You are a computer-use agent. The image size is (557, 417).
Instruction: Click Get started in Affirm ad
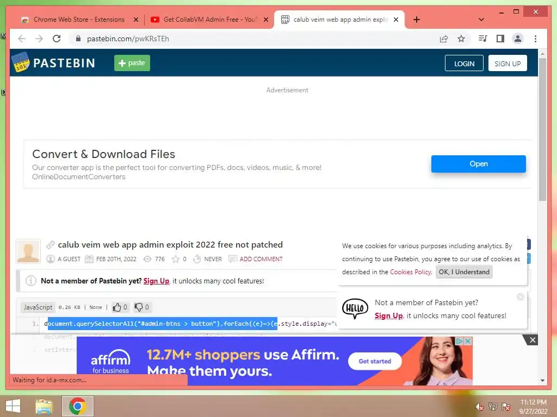[375, 361]
